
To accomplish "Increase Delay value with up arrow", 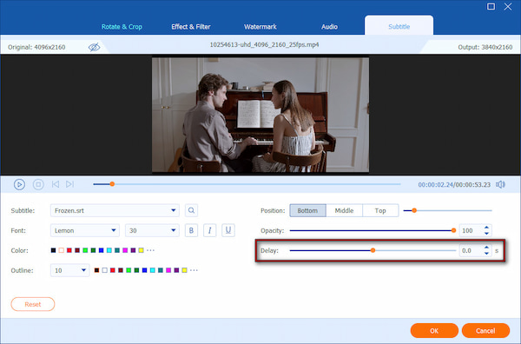I will (x=486, y=248).
